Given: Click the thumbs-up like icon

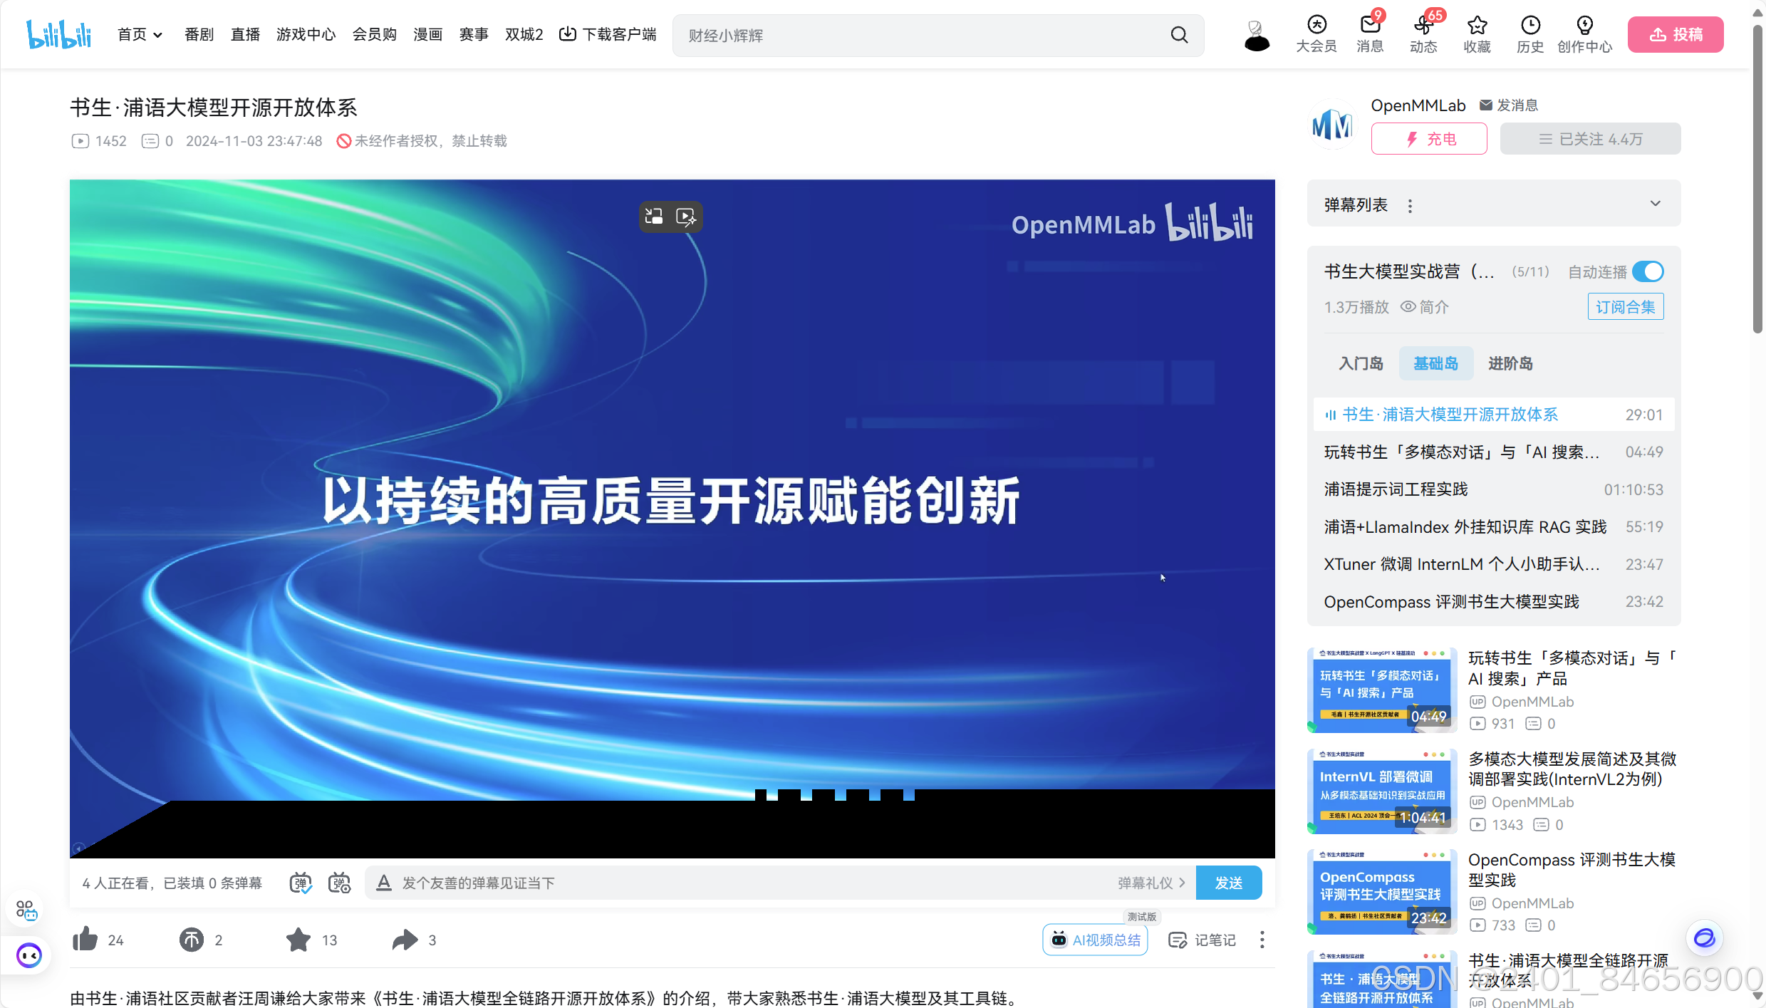Looking at the screenshot, I should click(85, 940).
